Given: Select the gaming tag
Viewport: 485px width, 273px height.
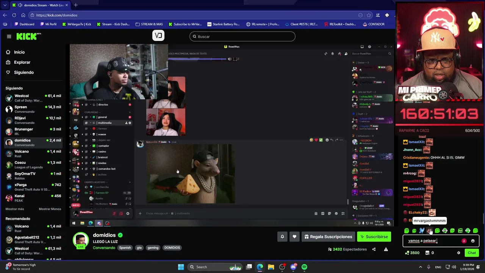Looking at the screenshot, I should point(153,248).
